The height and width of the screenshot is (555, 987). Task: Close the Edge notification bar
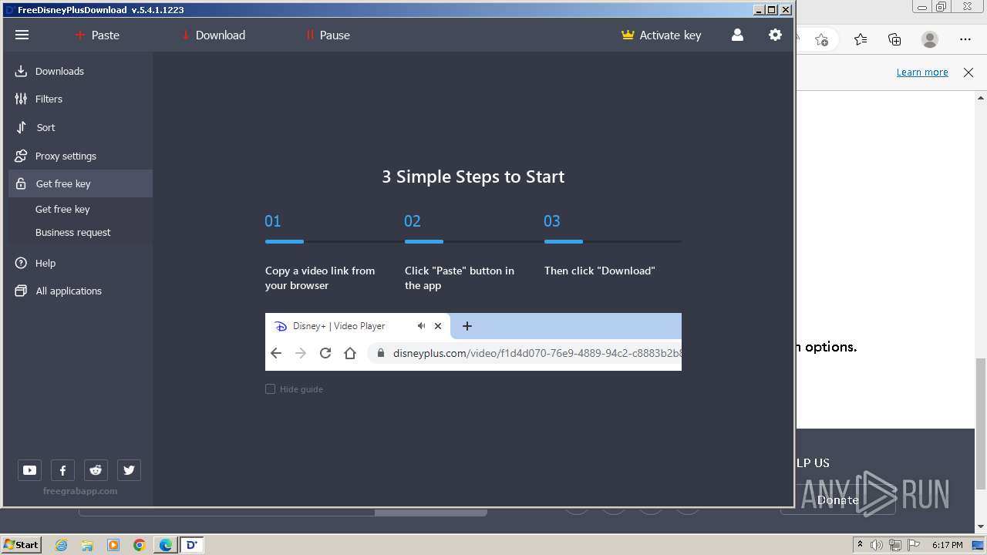point(968,72)
